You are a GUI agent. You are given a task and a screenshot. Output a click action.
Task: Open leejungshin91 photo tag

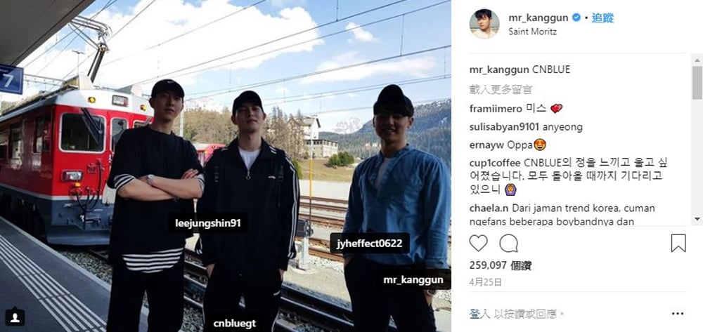207,223
